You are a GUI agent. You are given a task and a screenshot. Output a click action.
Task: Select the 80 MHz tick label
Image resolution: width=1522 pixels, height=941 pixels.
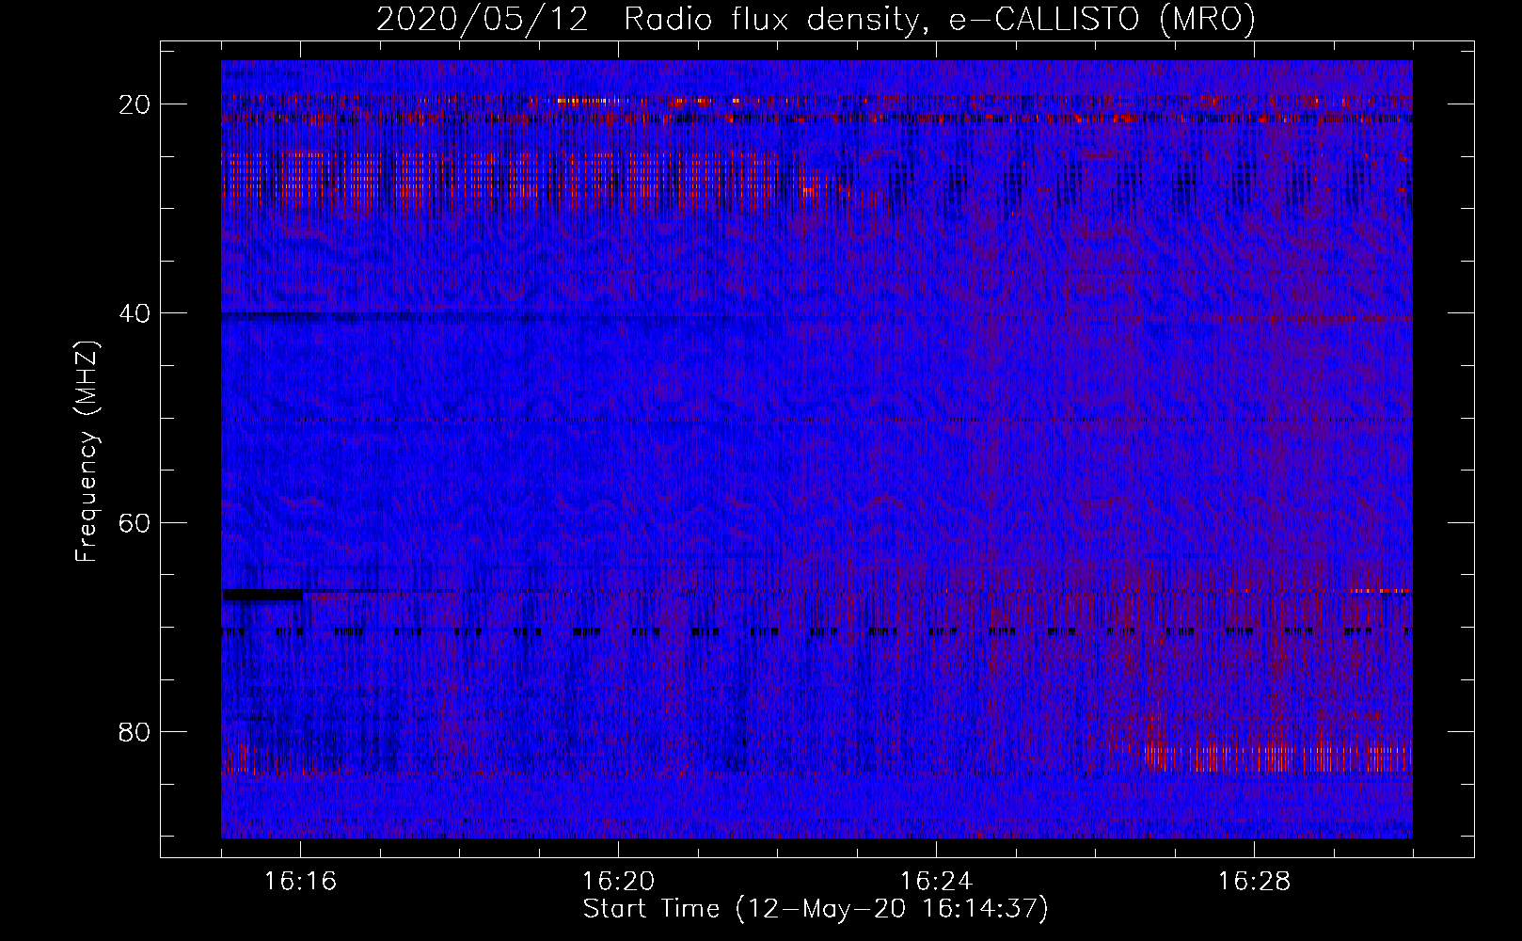tap(135, 731)
